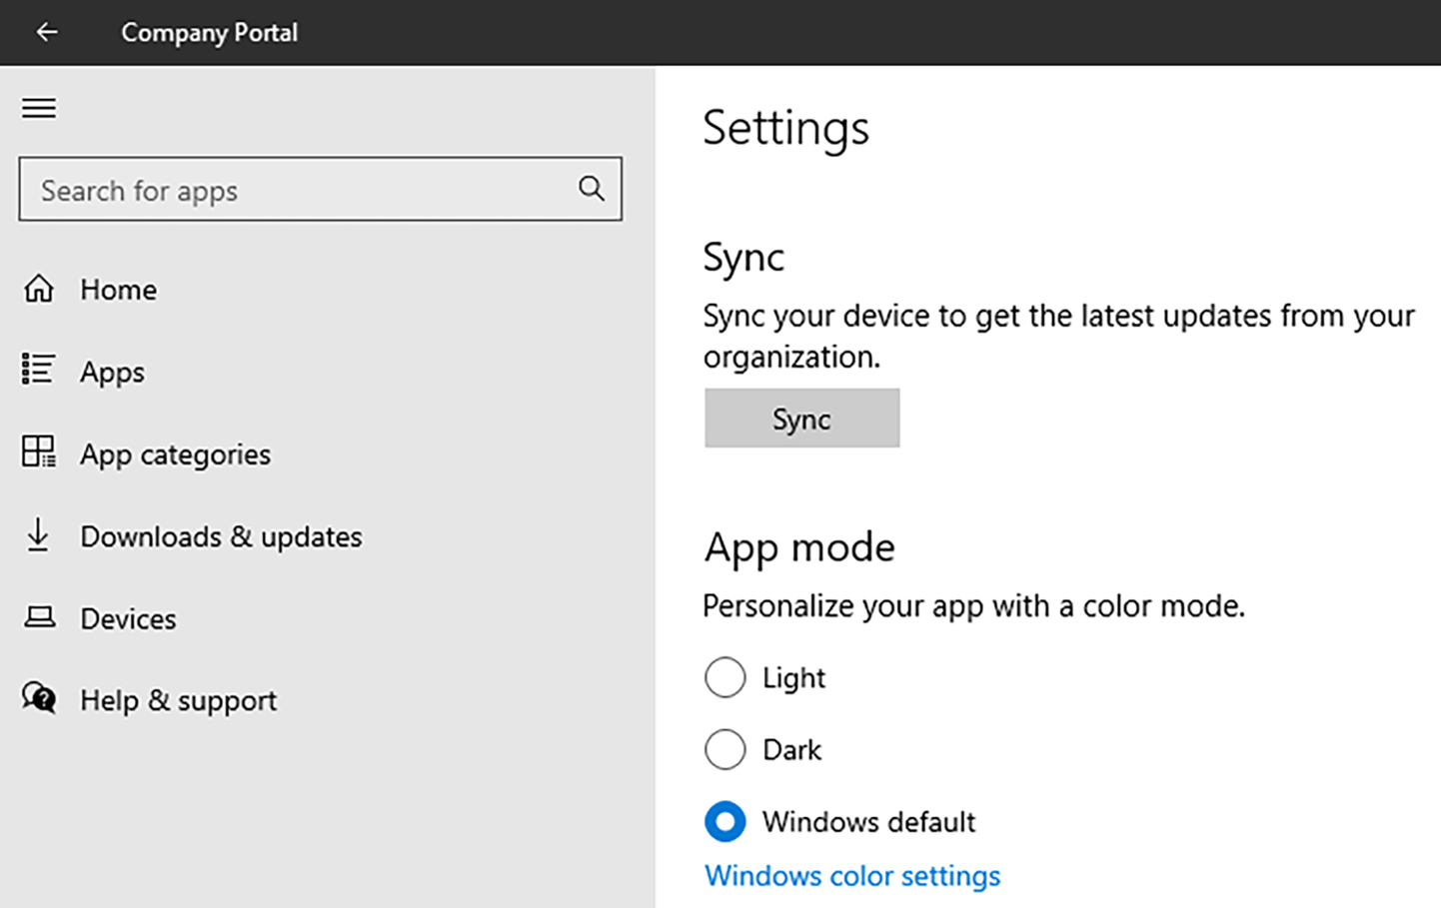Click the magnifying glass search icon
The height and width of the screenshot is (908, 1441).
[592, 188]
